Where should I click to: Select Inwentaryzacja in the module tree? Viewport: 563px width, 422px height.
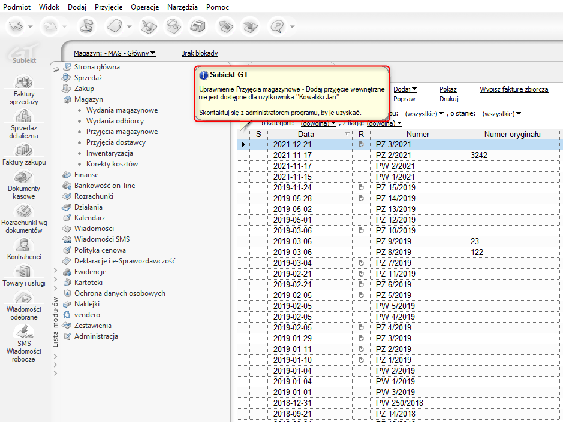(109, 153)
